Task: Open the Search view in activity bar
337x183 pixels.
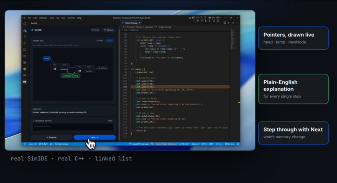Action: click(25, 37)
